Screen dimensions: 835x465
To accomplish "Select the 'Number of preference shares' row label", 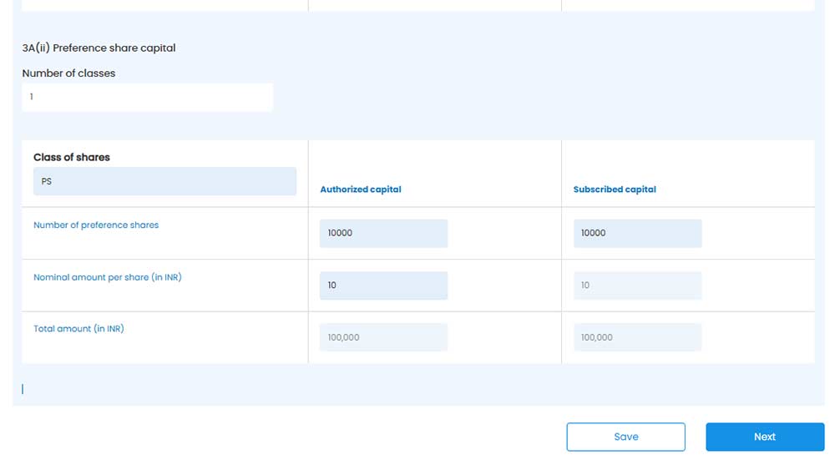I will click(96, 225).
